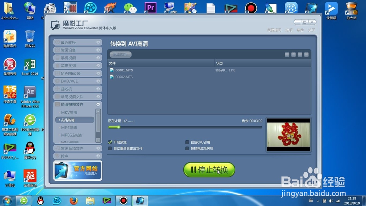Open the 我要提问 menu item
This screenshot has width=366, height=206.
coord(274,30)
